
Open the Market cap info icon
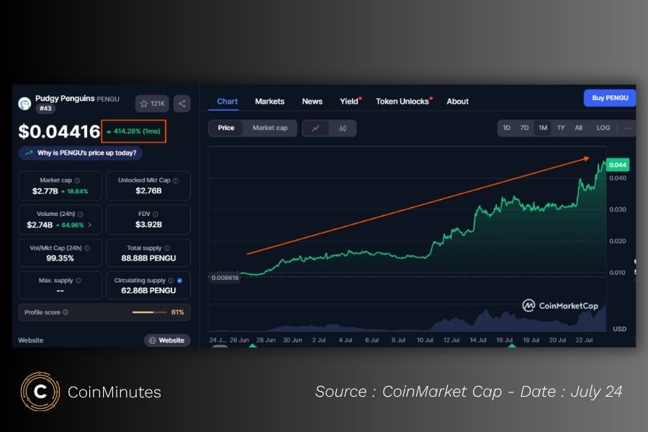pos(77,181)
